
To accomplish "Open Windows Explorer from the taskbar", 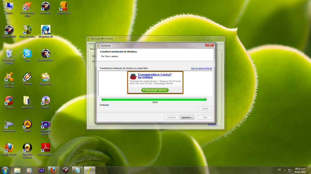I will coord(17,170).
